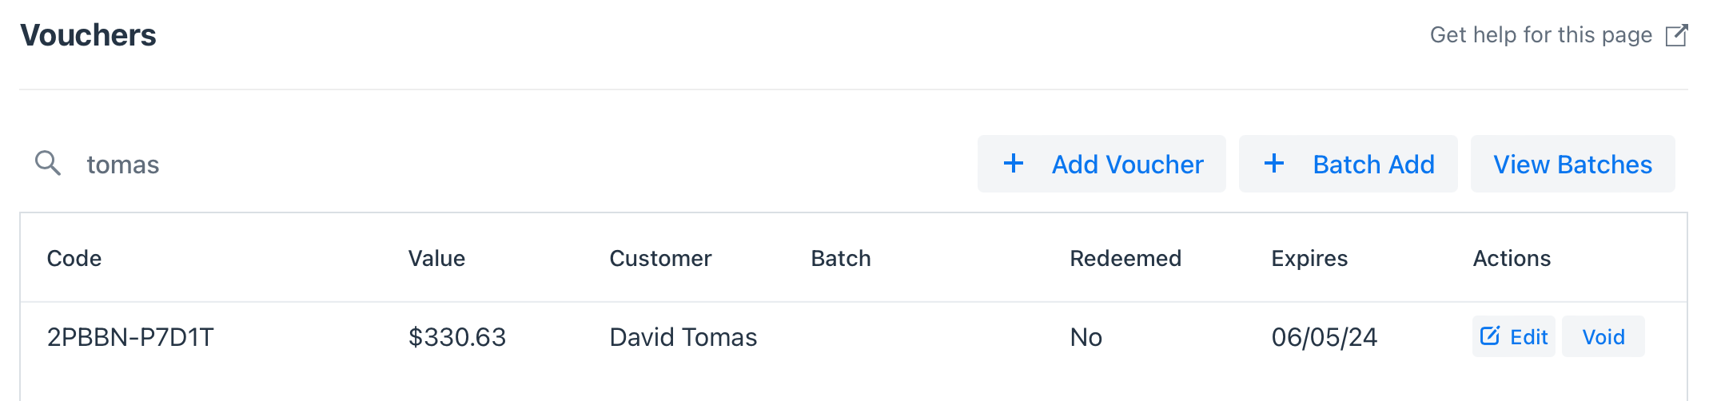Open the Batch Add option
1709x401 pixels.
point(1348,164)
